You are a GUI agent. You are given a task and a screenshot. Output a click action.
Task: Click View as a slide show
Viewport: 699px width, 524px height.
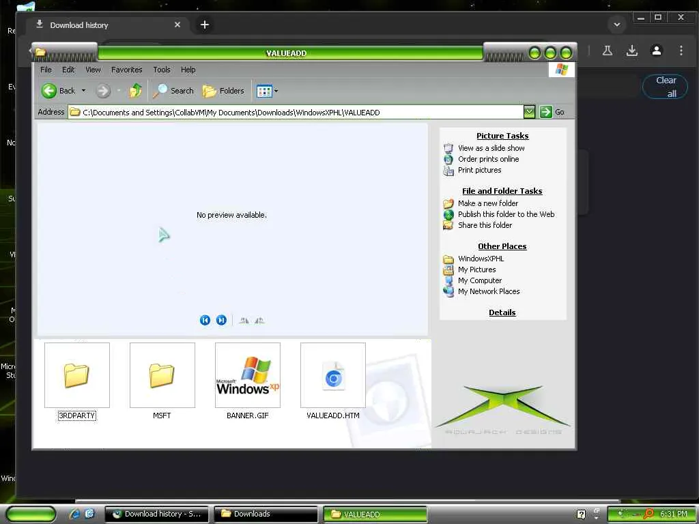pyautogui.click(x=491, y=148)
